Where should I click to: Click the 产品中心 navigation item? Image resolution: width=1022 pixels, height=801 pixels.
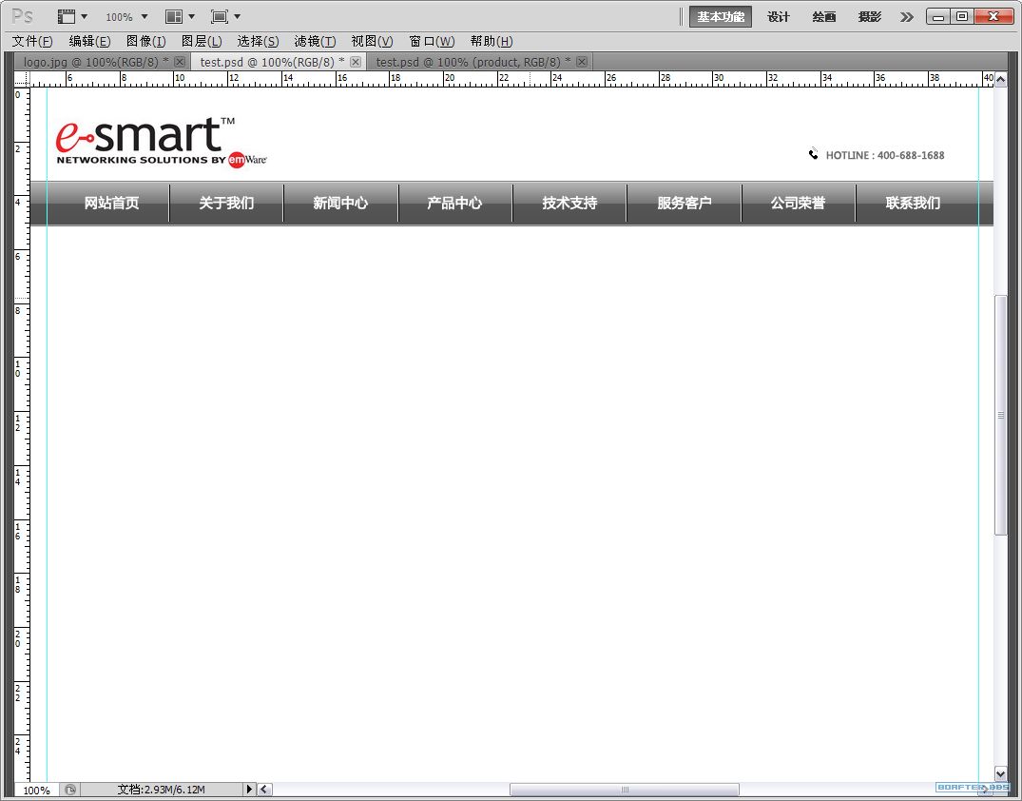click(x=454, y=203)
